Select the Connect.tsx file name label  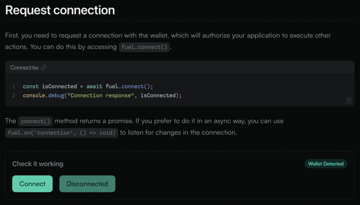click(24, 68)
